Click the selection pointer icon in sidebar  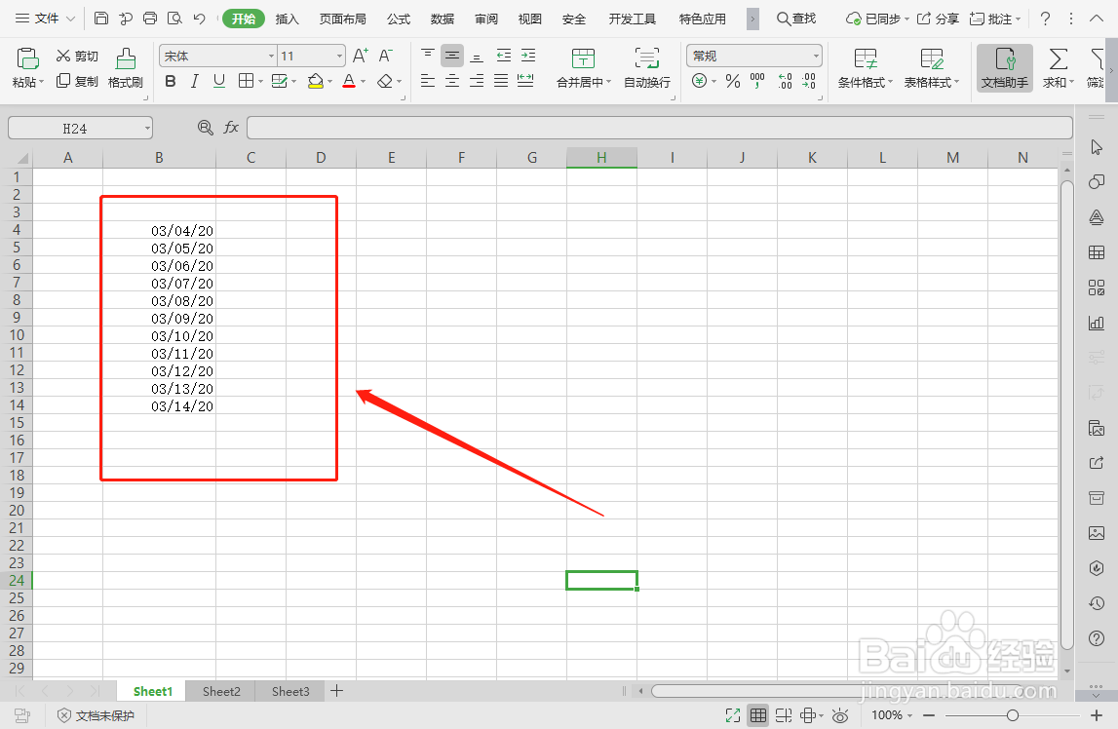point(1097,147)
